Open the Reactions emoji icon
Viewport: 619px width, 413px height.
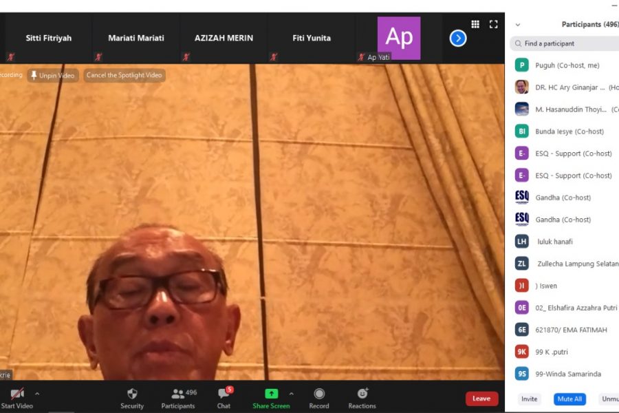[362, 394]
